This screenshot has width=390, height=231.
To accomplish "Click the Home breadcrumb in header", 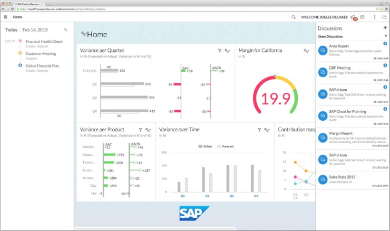I will tap(18, 17).
